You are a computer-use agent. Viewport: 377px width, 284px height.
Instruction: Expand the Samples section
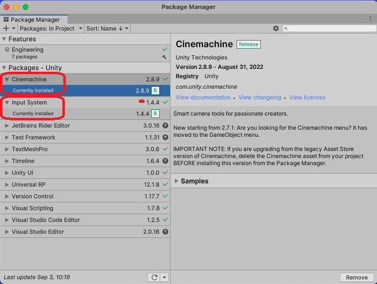(177, 181)
